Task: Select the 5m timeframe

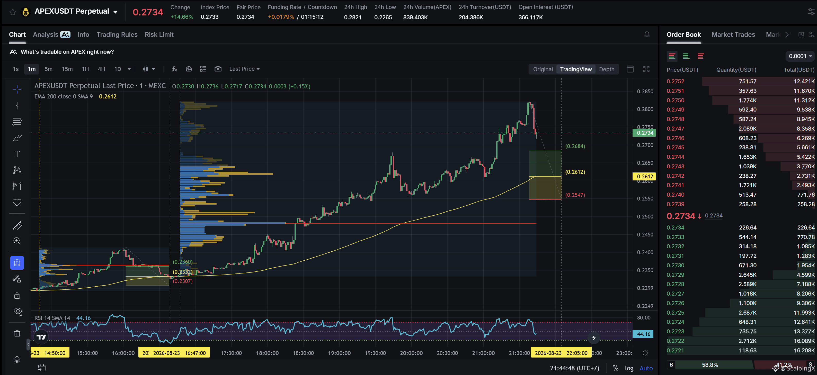Action: pos(49,69)
